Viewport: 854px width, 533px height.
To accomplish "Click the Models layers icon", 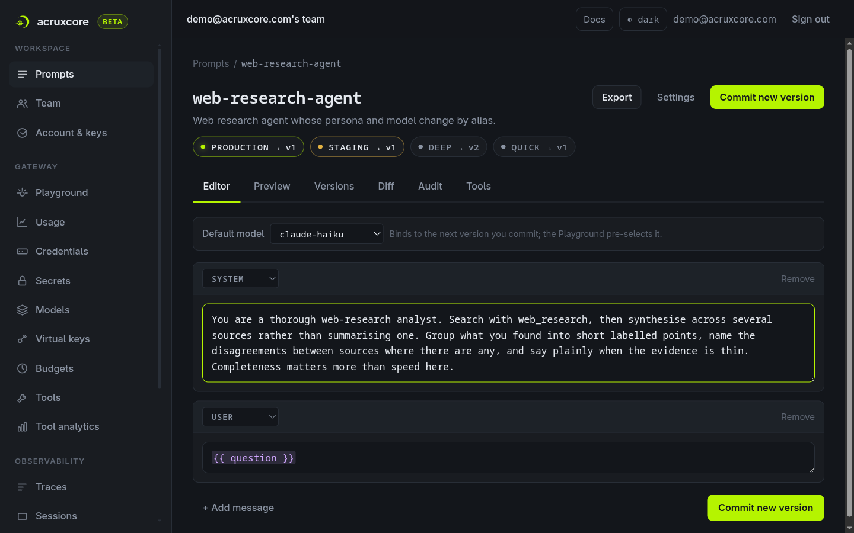I will click(x=22, y=310).
